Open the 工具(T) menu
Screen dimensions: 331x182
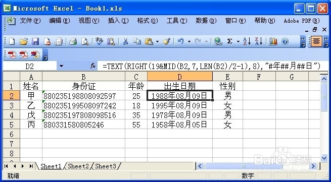[177, 21]
